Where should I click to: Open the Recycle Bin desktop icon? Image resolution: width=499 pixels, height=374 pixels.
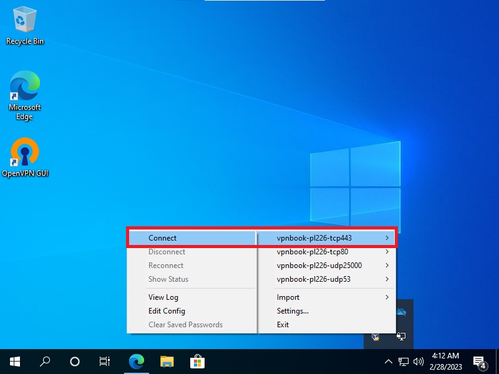tap(25, 25)
